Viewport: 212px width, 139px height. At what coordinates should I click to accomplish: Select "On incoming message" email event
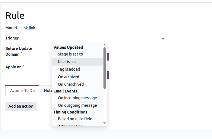77,98
